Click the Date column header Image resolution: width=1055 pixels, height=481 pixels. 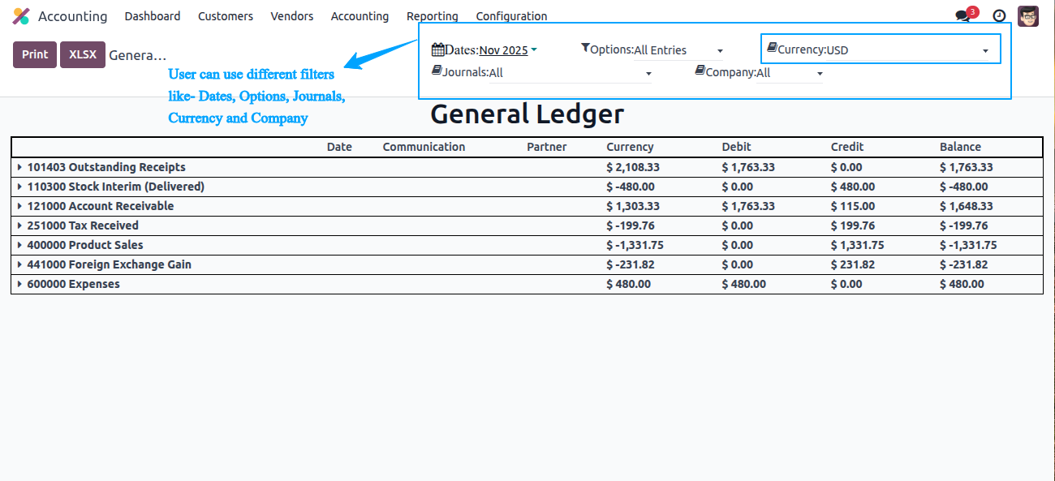[x=339, y=147]
